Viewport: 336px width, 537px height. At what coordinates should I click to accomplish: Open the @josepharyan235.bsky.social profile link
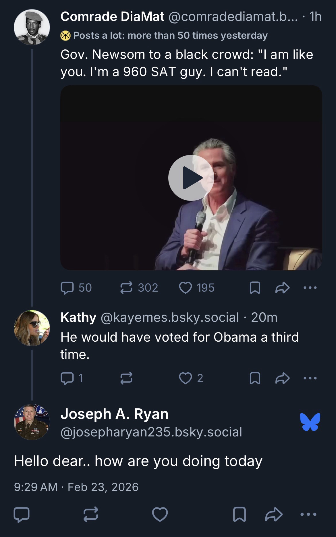coord(151,432)
